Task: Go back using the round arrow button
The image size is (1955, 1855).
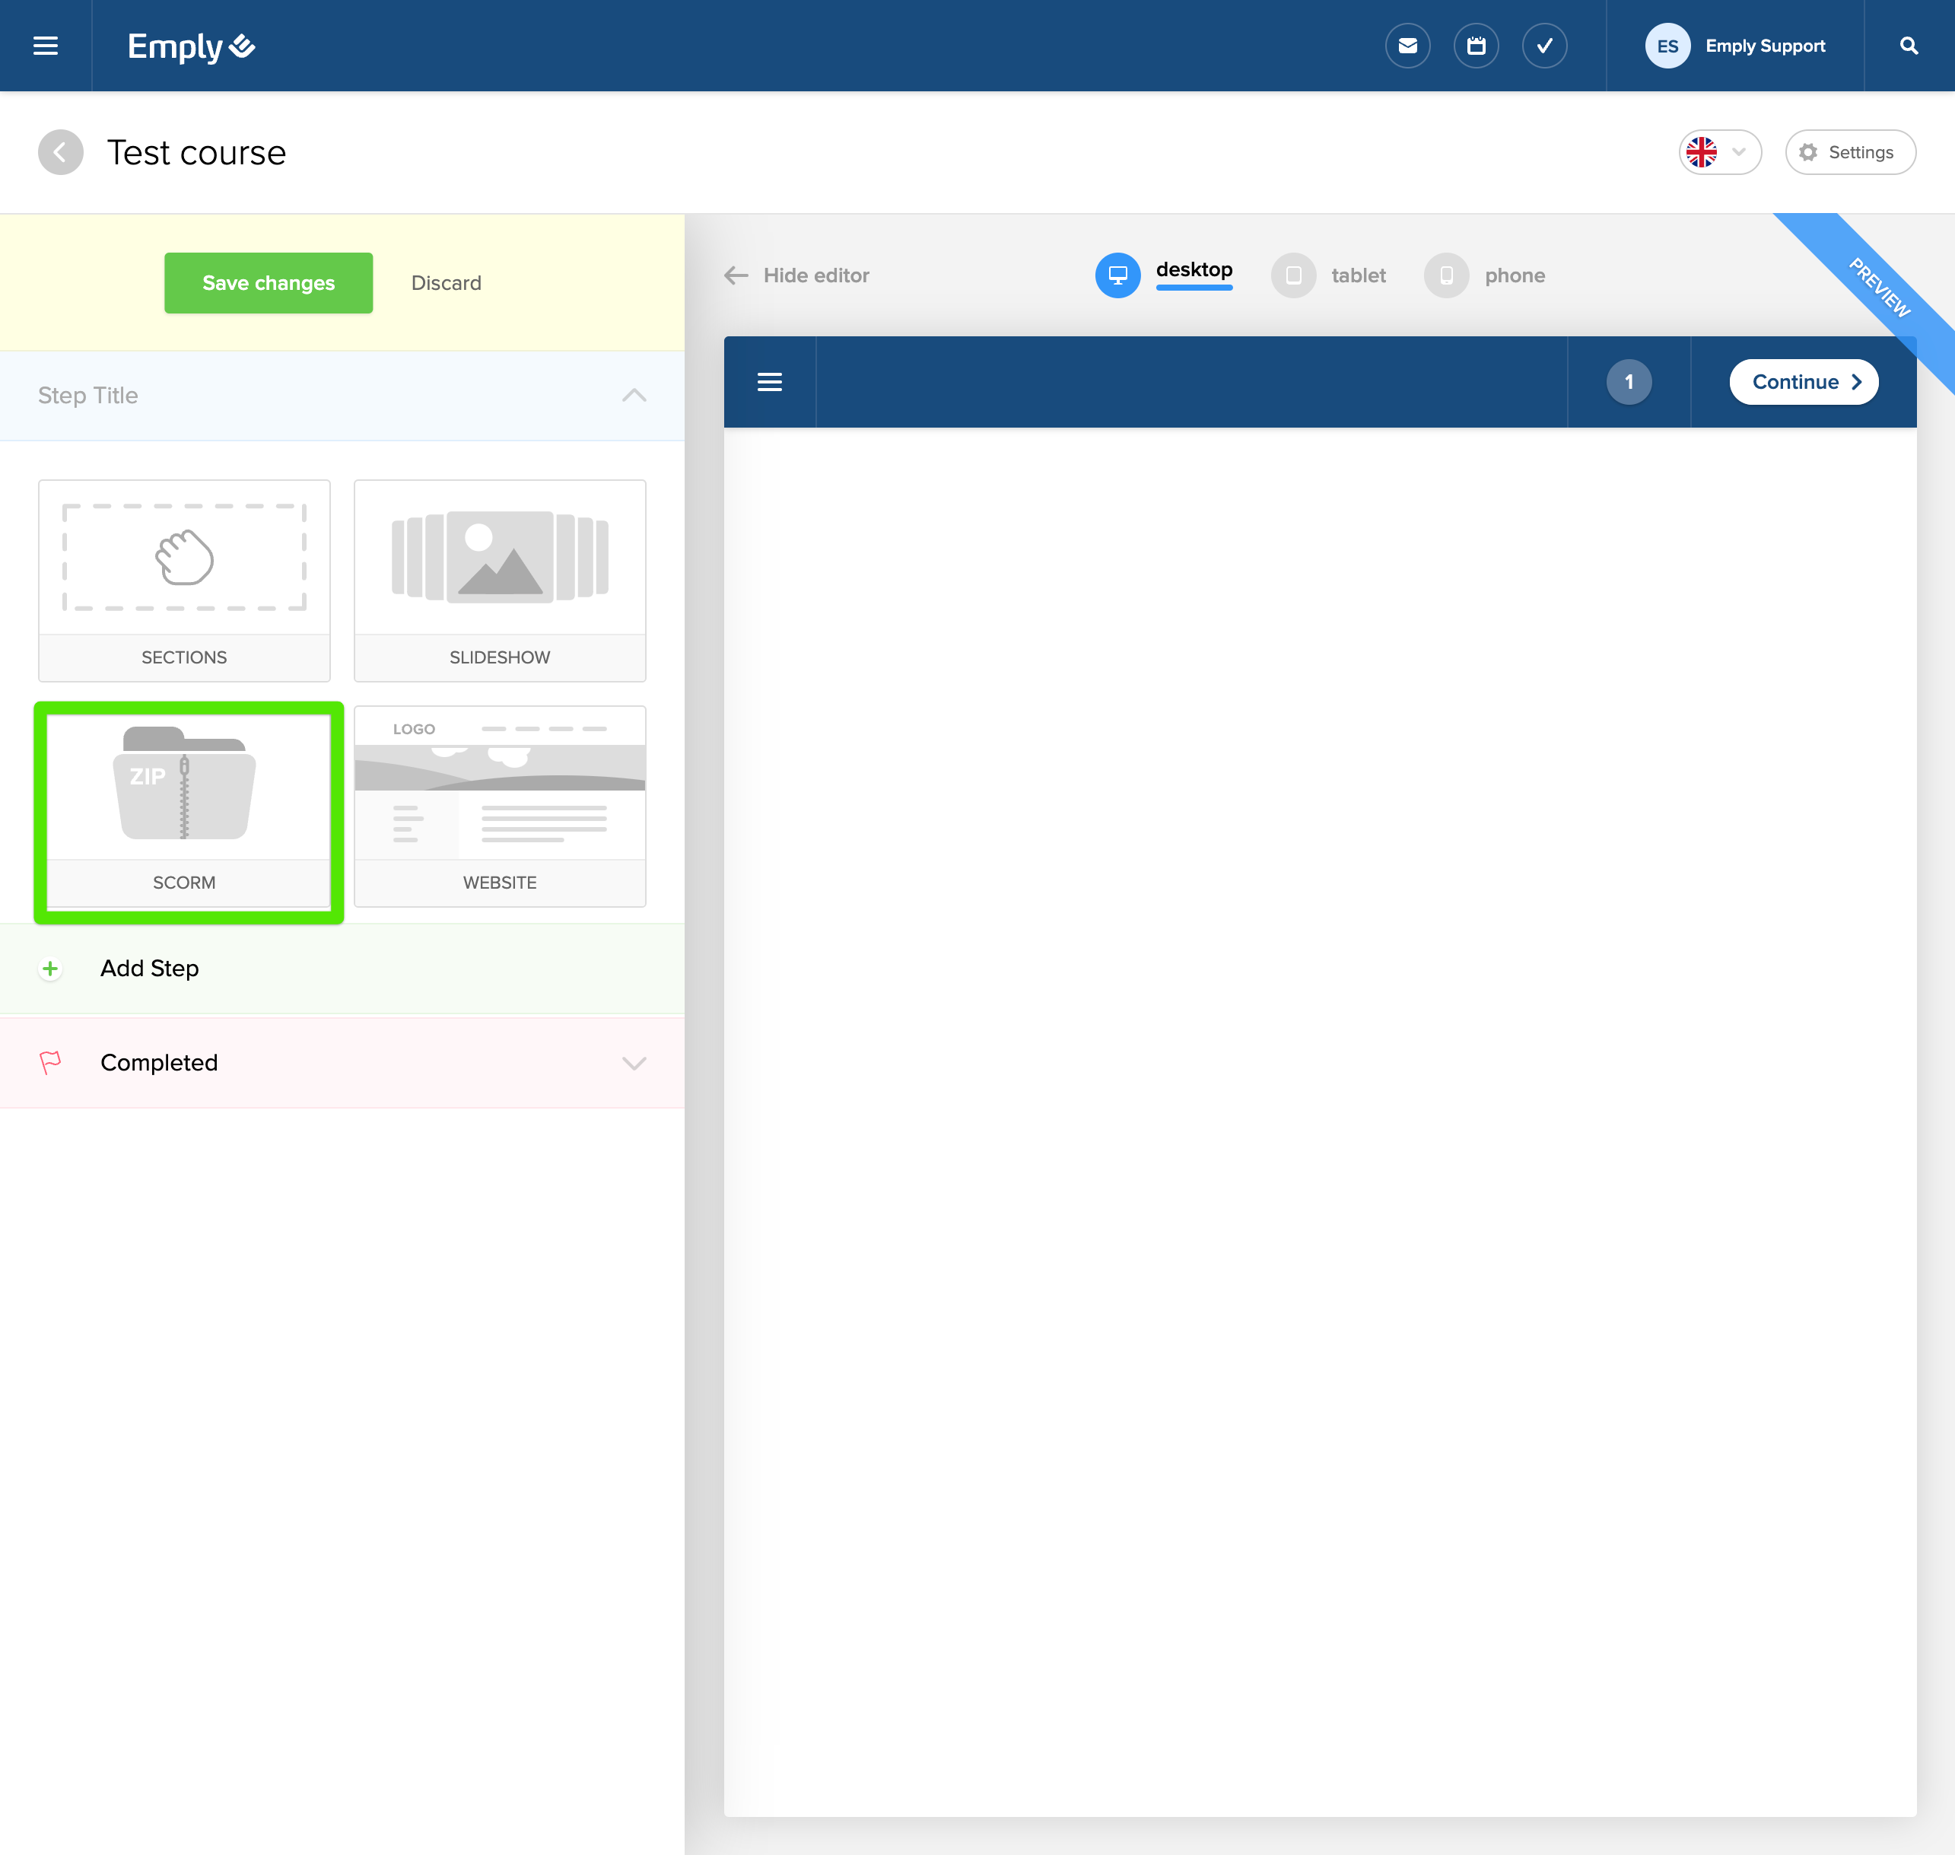Action: [60, 152]
